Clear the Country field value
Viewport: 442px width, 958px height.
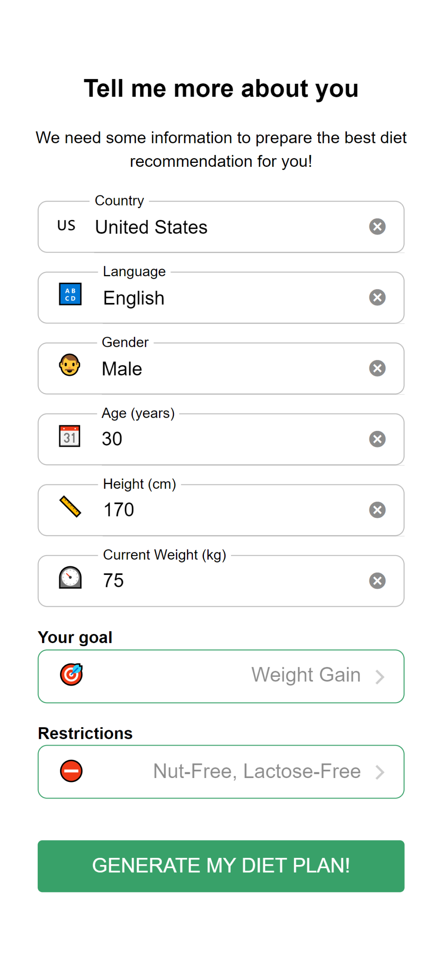coord(377,226)
